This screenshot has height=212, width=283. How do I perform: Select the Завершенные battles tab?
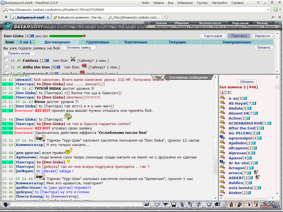pos(237,42)
